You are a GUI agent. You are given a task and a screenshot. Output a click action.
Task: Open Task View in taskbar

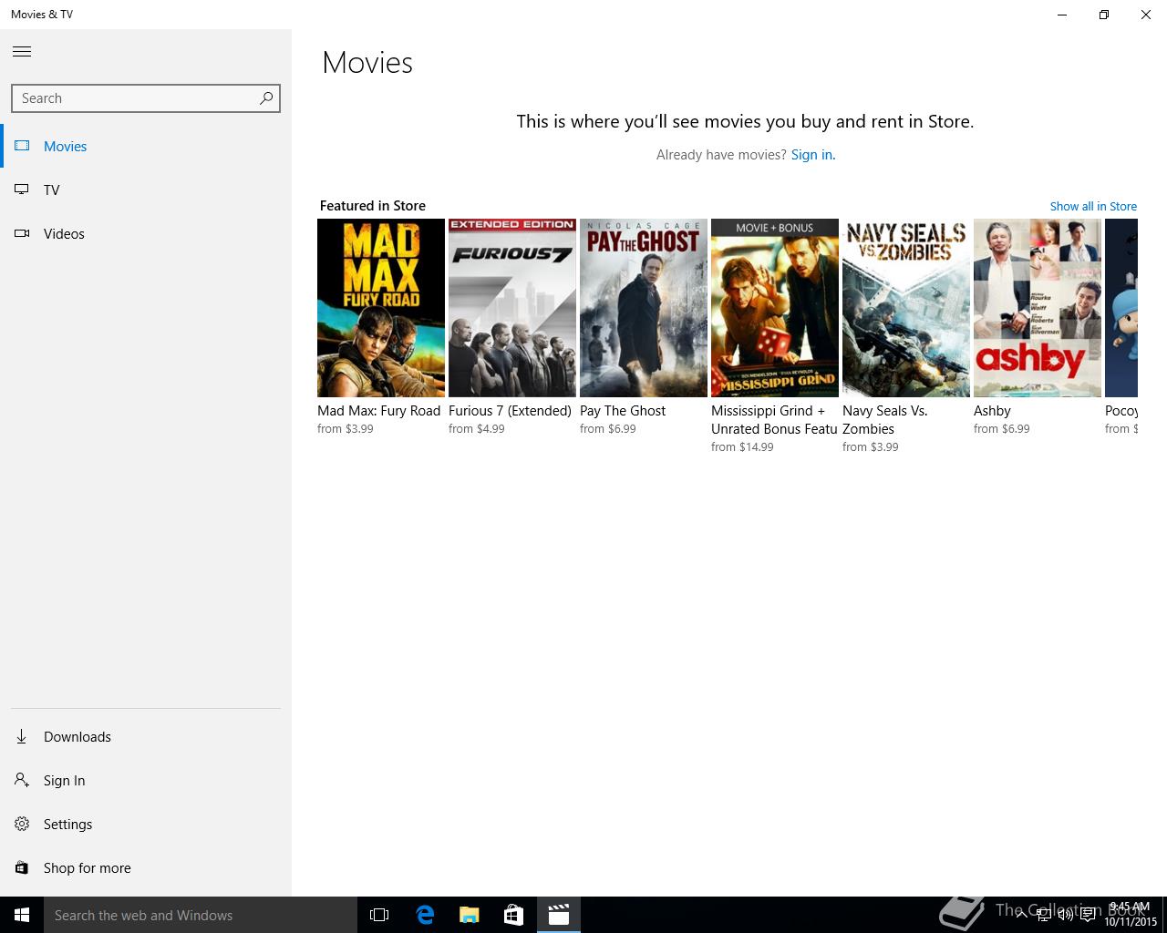coord(379,915)
